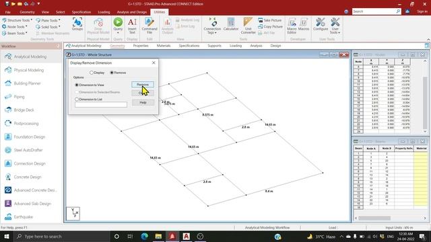
Task: Click the dimension list input field
Action: pyautogui.click(x=101, y=105)
